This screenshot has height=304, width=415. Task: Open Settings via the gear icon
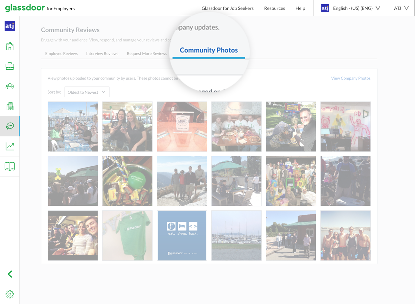click(x=10, y=294)
